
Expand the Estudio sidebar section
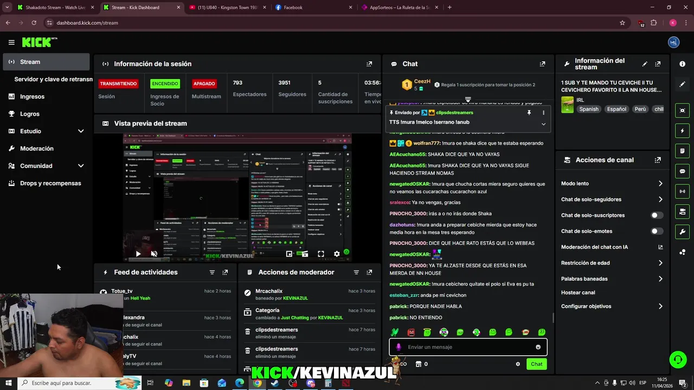click(x=81, y=131)
